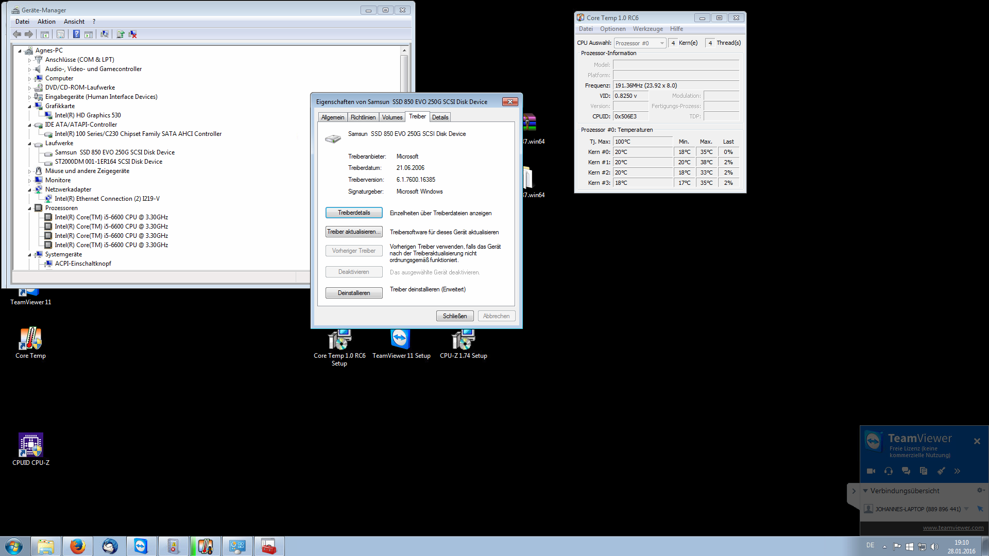Click the update driver software toolbar icon
Image resolution: width=989 pixels, height=556 pixels.
(x=121, y=34)
